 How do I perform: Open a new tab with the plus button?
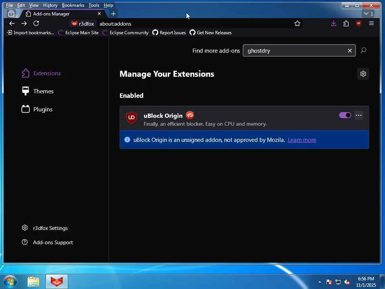click(x=114, y=14)
